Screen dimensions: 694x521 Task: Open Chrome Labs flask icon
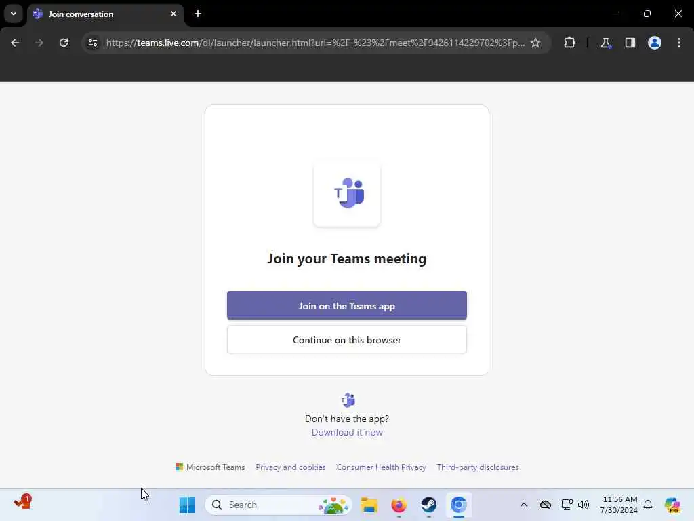pyautogui.click(x=605, y=43)
